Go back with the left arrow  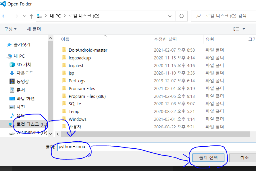pos(4,16)
